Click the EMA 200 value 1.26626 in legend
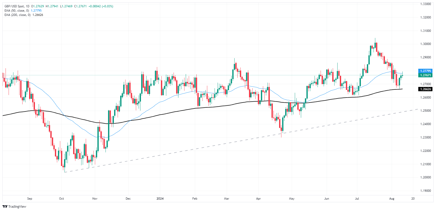Image resolution: width=436 pixels, height=211 pixels. [38, 15]
